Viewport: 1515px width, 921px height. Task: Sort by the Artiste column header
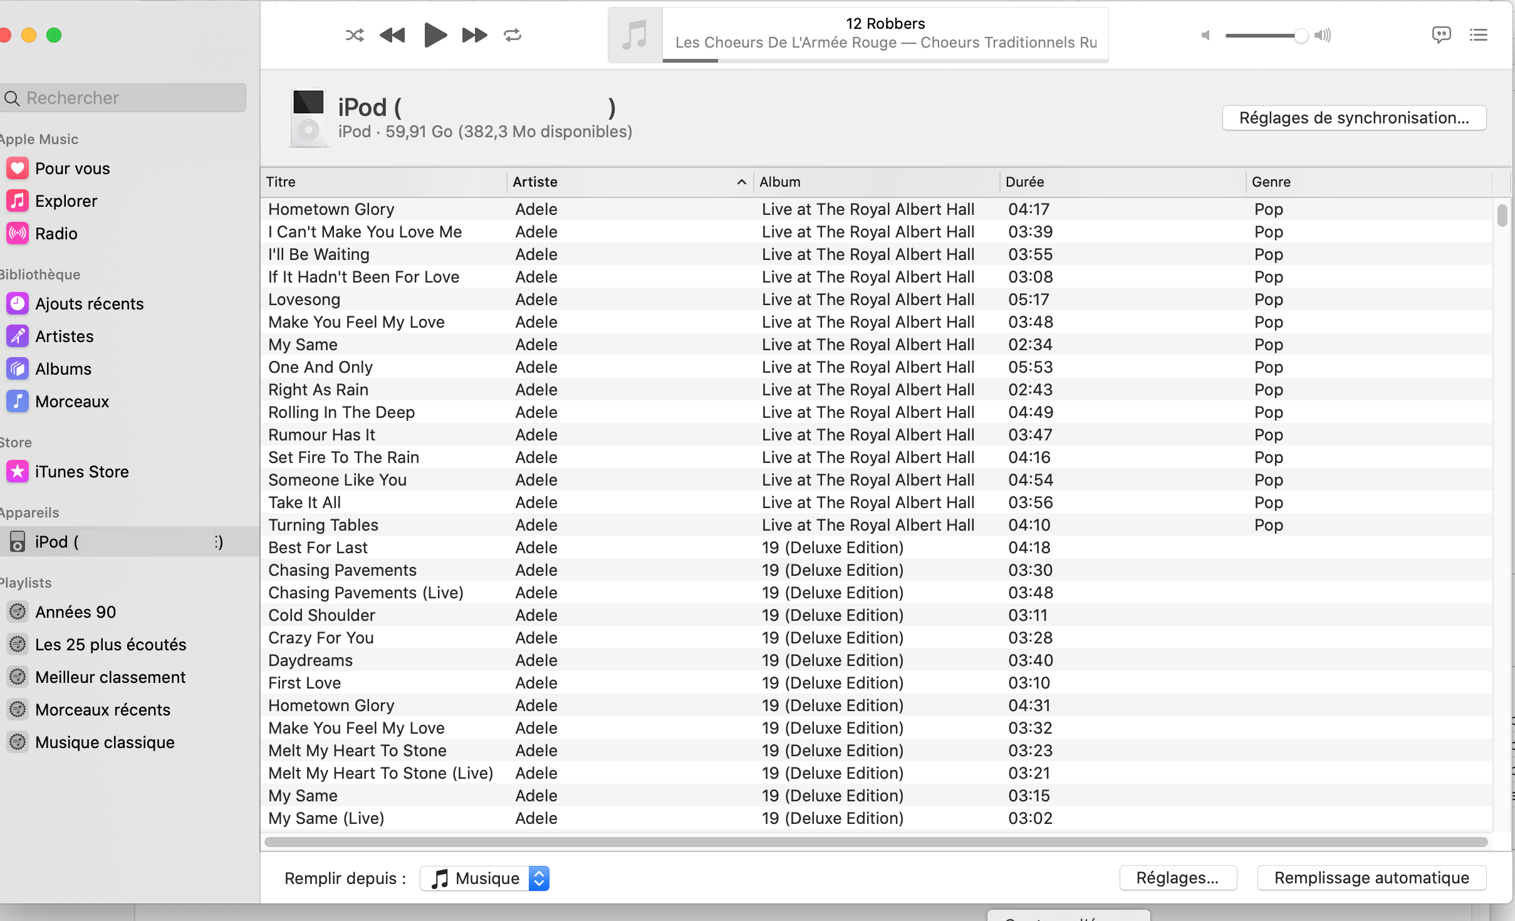[x=627, y=182]
